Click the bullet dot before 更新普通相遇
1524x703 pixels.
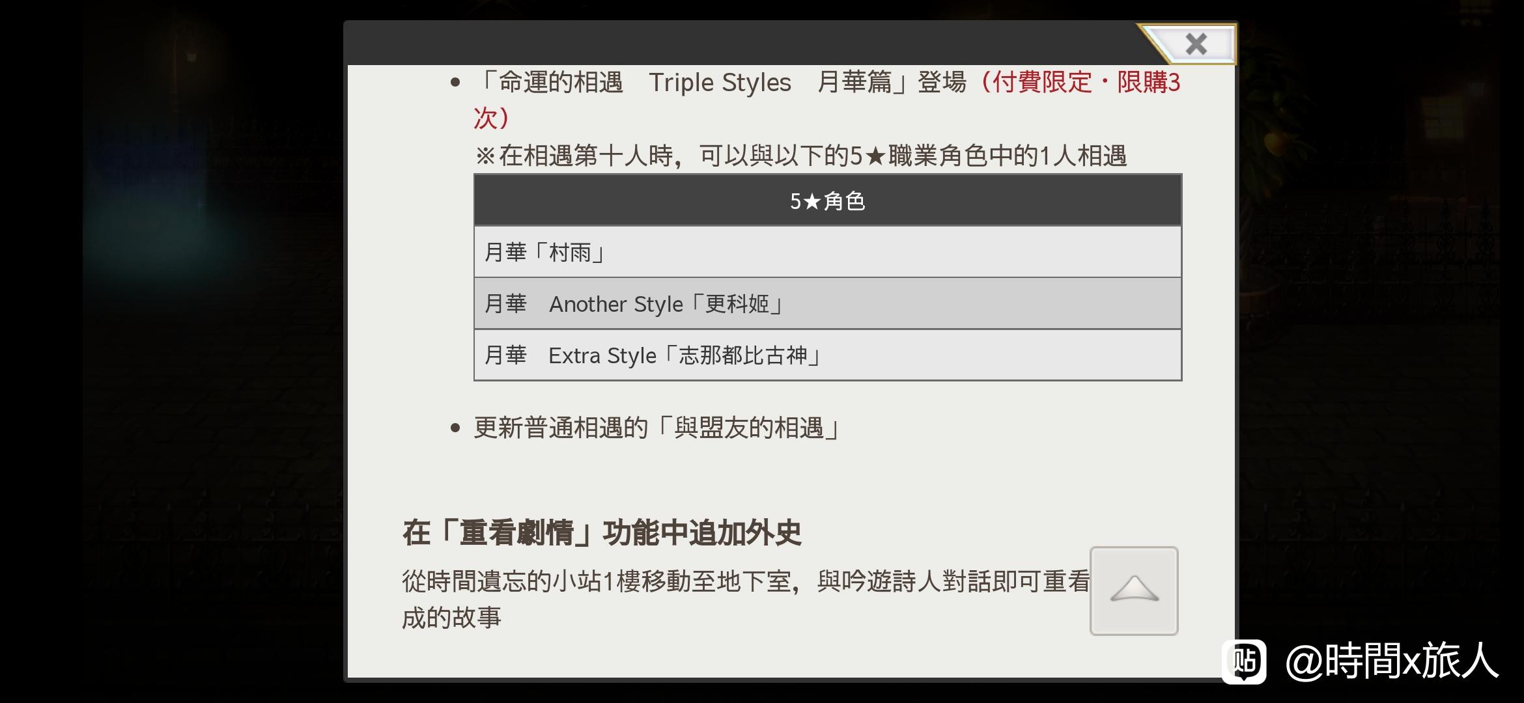455,428
